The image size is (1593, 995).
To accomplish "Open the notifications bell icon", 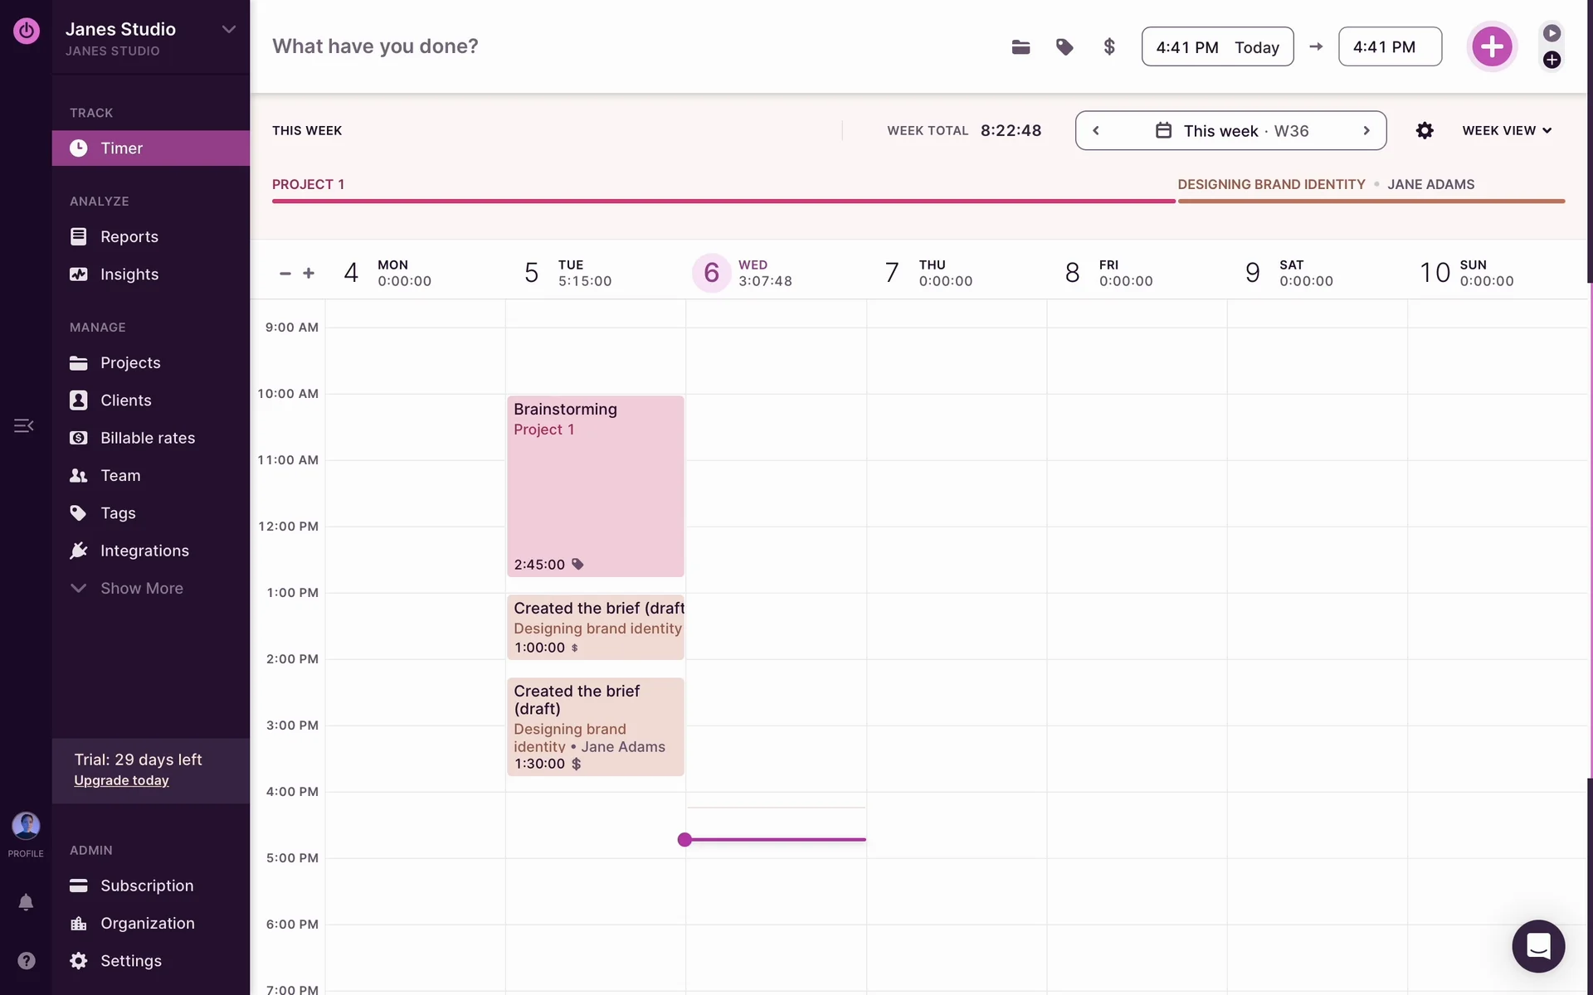I will pos(26,902).
